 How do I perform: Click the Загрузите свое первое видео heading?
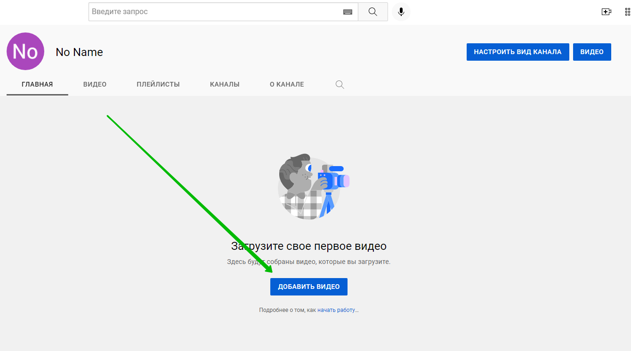pos(309,246)
